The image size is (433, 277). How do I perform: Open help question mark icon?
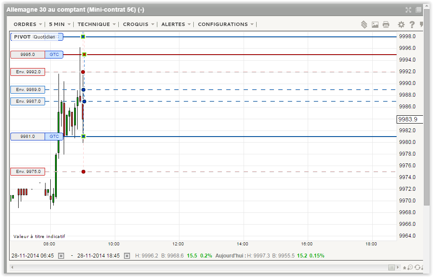(412, 25)
